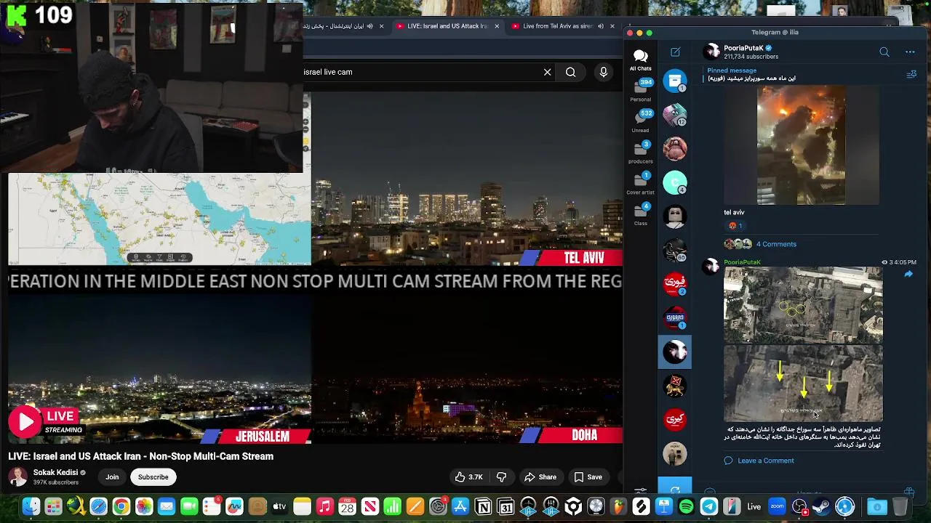Image resolution: width=931 pixels, height=523 pixels.
Task: Click the PooriaPutaK sender name above satellite post
Action: tap(742, 262)
